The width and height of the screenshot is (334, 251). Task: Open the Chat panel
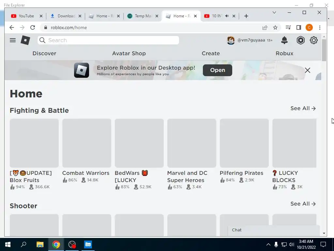tap(274, 230)
